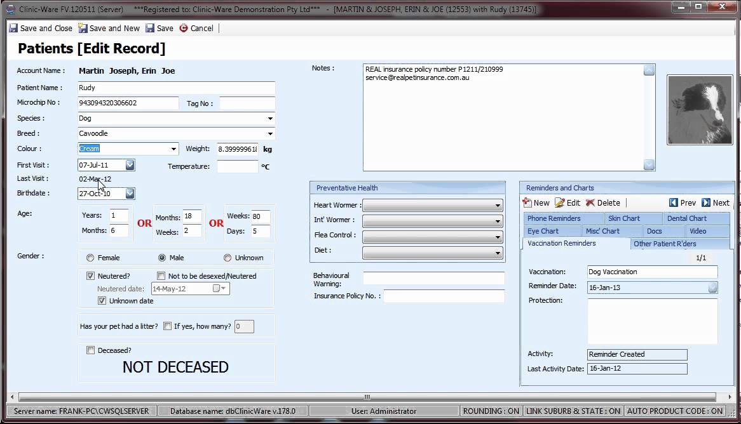741x424 pixels.
Task: Click AUTO PRODUCT CODE : ON status
Action: click(x=675, y=411)
